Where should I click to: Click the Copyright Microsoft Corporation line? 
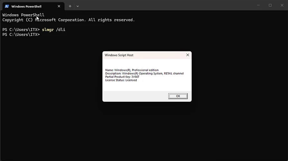[68, 20]
